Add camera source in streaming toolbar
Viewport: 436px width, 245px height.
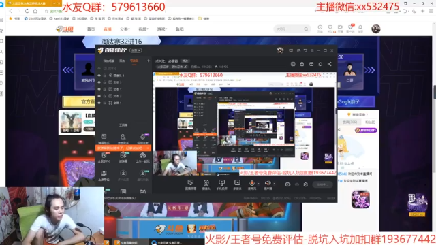click(x=206, y=184)
